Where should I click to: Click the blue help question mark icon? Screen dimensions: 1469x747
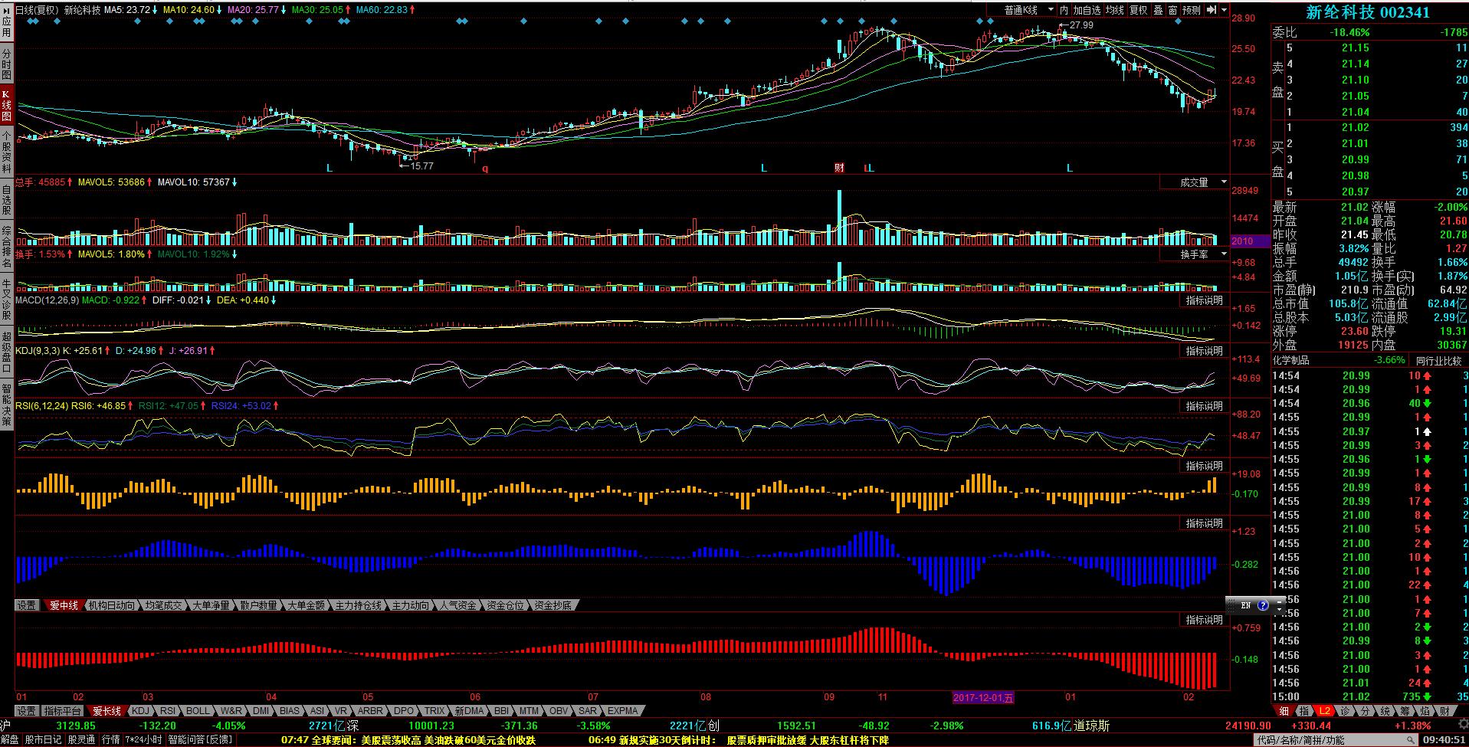coord(1263,605)
